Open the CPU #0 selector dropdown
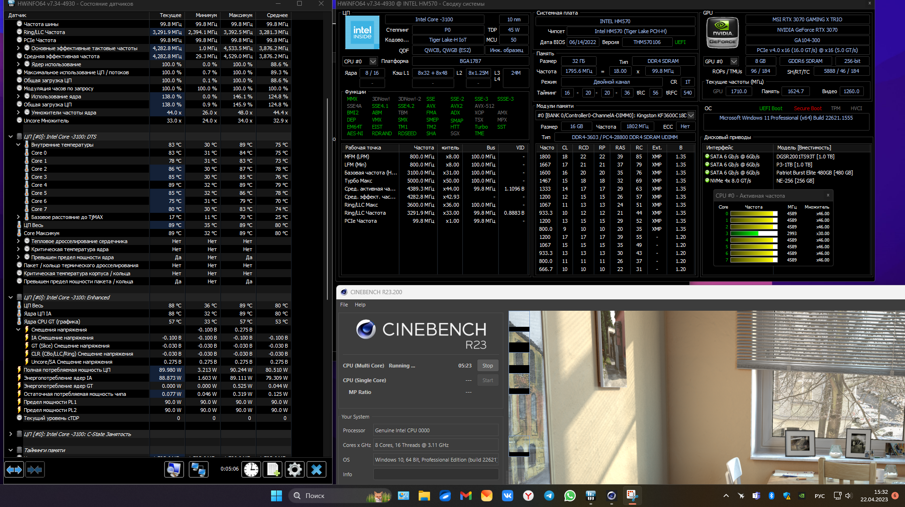This screenshot has width=905, height=507. (x=373, y=61)
